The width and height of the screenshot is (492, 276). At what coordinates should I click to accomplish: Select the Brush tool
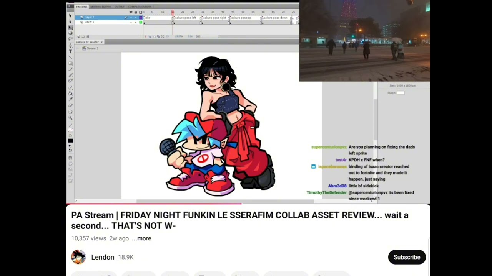71,75
